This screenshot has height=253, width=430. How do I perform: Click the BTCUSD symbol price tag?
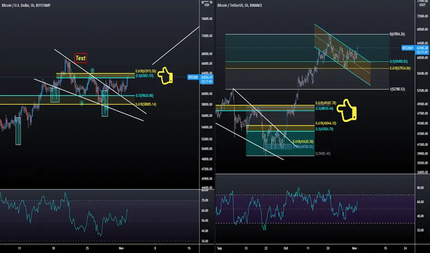pyautogui.click(x=193, y=77)
